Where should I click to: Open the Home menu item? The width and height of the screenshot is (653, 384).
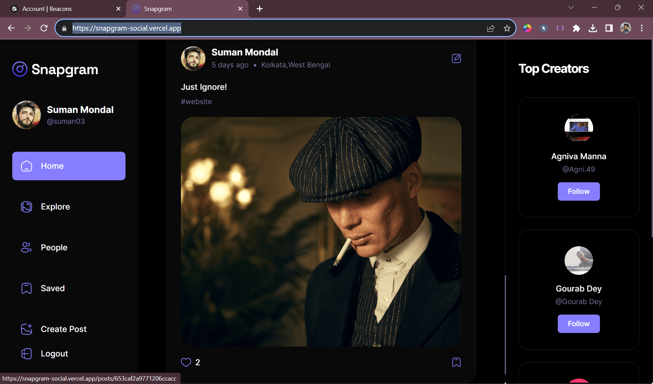tap(69, 166)
